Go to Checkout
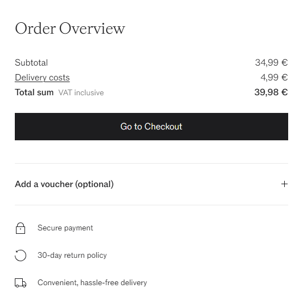The image size is (299, 296). tap(151, 127)
